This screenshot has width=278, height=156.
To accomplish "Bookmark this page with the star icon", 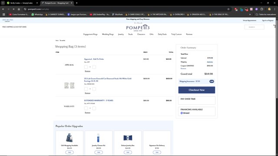I will tap(228, 9).
